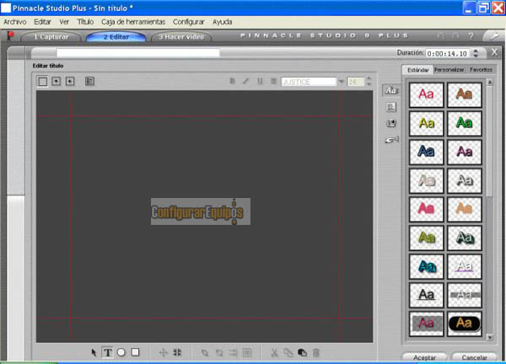
Task: Select the Estándar looks tab
Action: click(417, 70)
